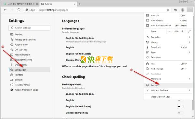Viewport: 195px width, 119px height.
Task: Open the favourites list toolbar icon
Action: coord(175,10)
